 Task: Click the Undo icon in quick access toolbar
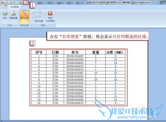click(x=14, y=2)
